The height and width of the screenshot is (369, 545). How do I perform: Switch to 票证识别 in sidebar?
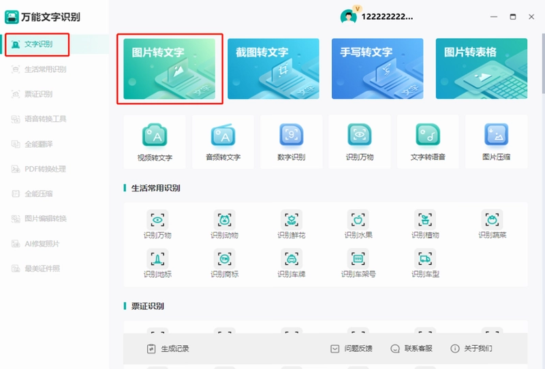pos(32,94)
